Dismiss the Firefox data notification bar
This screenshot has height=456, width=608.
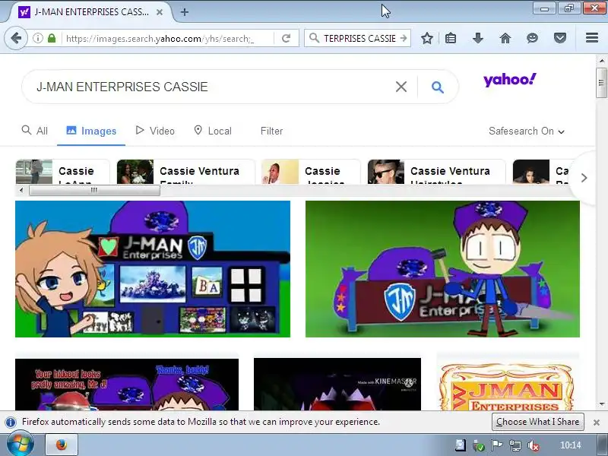tap(597, 423)
